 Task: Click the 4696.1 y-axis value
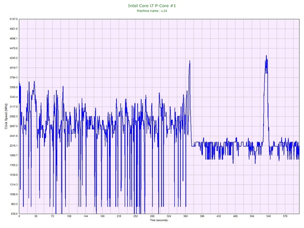(14, 39)
